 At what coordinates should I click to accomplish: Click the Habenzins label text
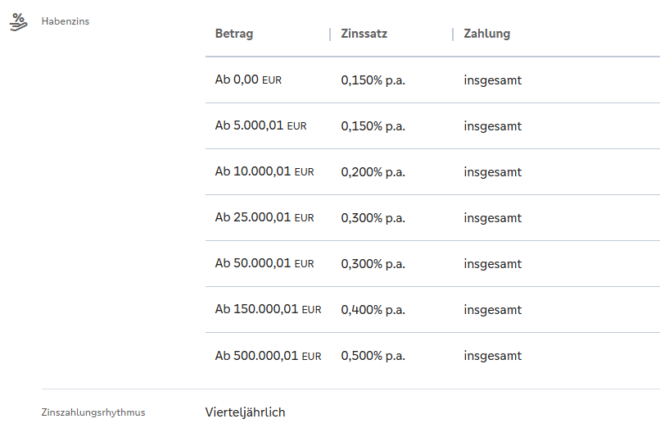(x=66, y=21)
